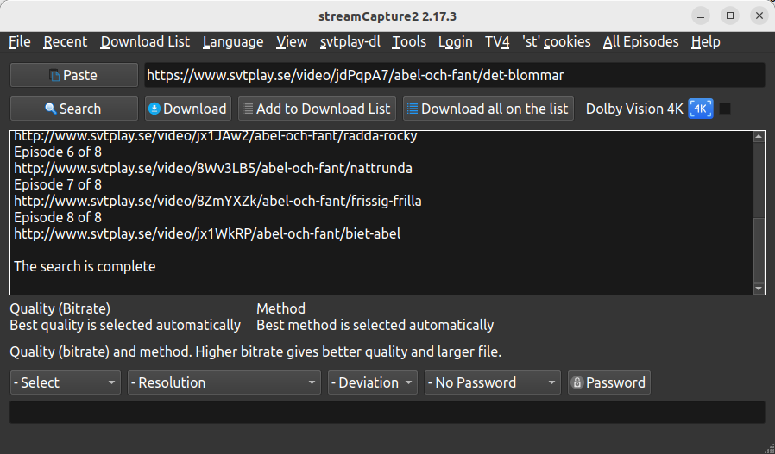The height and width of the screenshot is (454, 775).
Task: Click the scroll-down arrow of output pane
Action: [759, 289]
